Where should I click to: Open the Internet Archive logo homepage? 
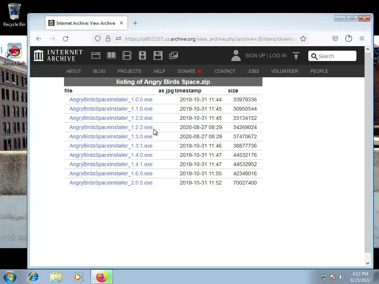58,55
